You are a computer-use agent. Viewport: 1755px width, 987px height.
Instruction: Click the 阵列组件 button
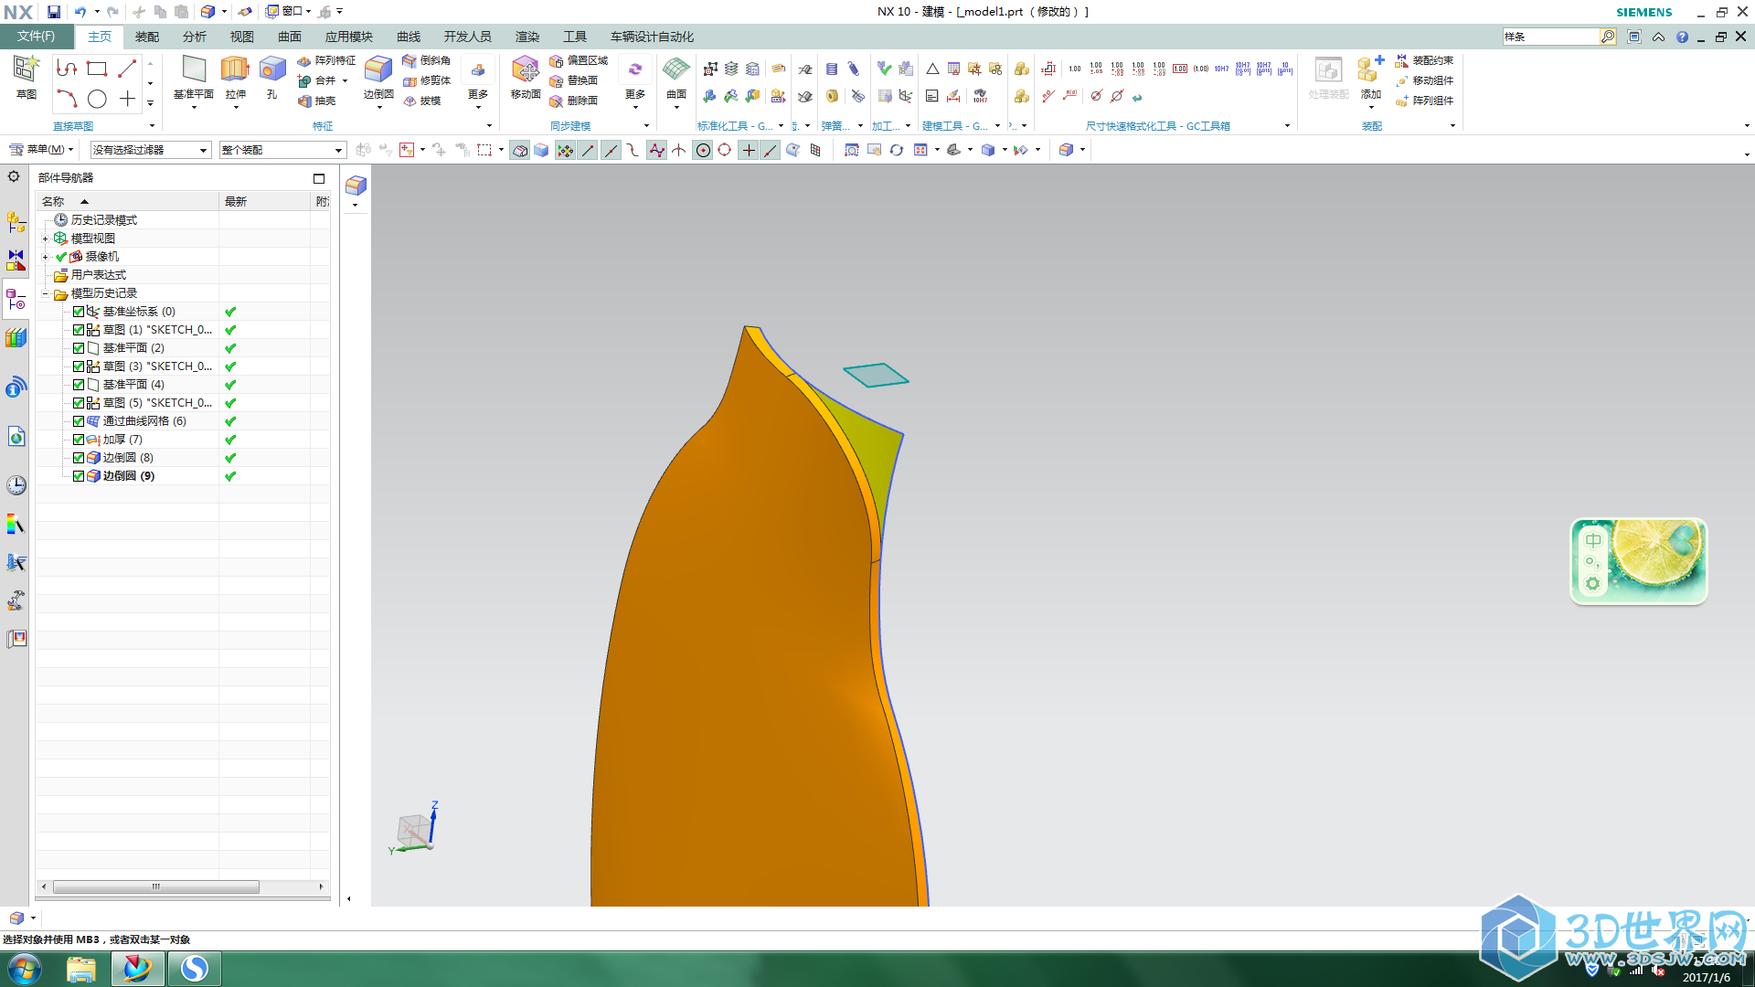[1424, 101]
